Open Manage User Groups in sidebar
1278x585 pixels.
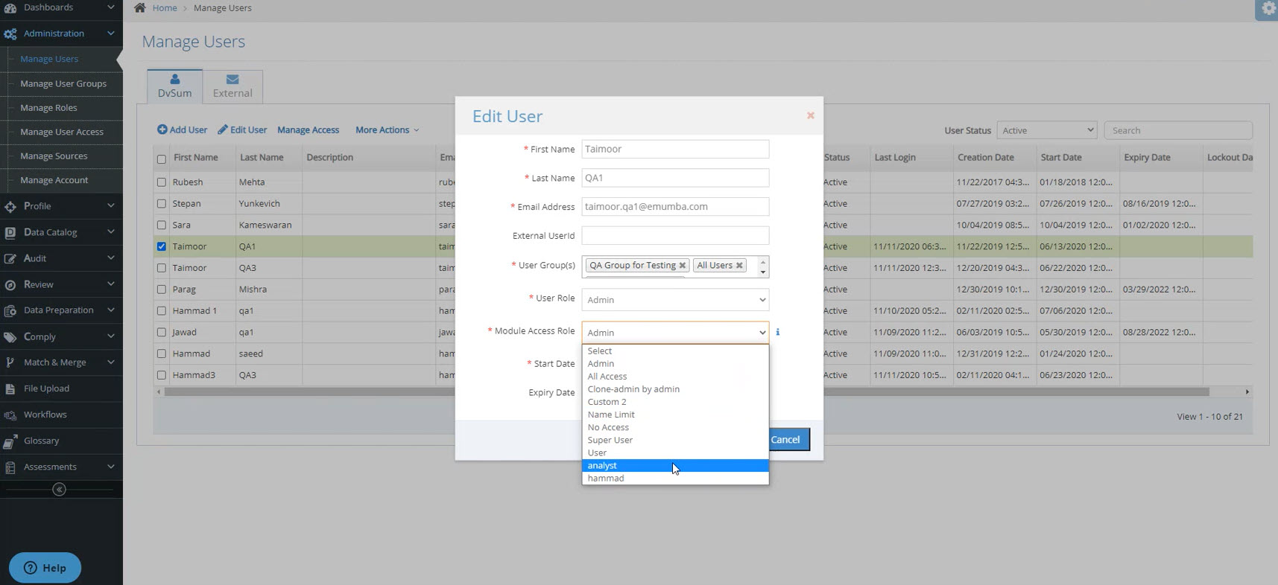63,83
